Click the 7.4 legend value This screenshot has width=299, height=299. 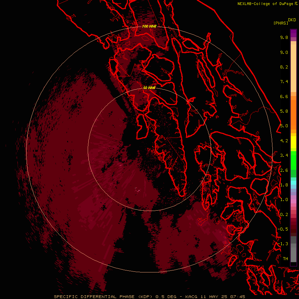click(x=284, y=82)
